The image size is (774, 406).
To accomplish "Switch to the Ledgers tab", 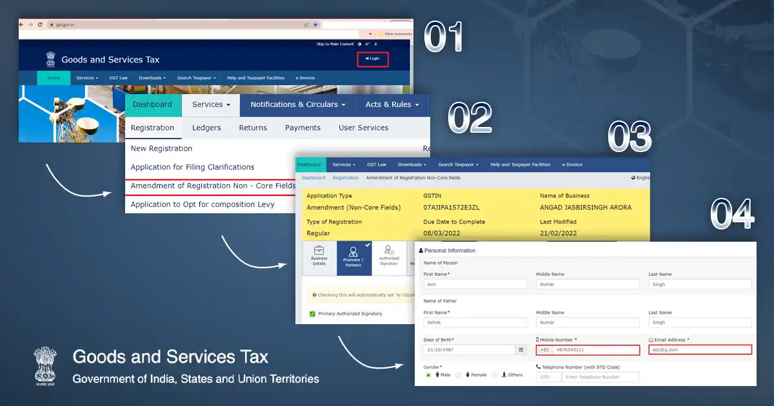I will pyautogui.click(x=206, y=128).
